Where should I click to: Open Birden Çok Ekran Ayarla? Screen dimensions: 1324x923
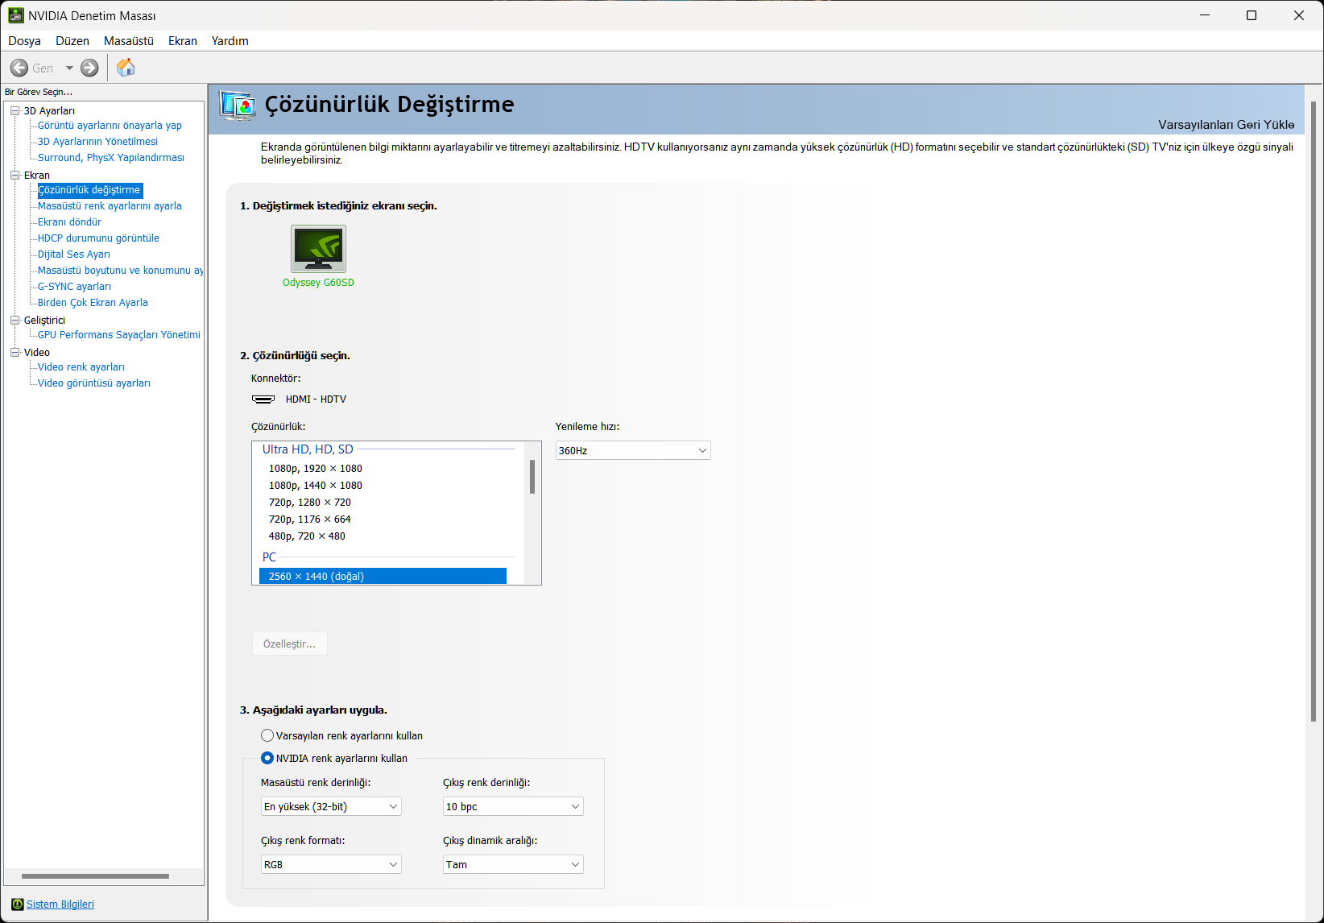[93, 303]
